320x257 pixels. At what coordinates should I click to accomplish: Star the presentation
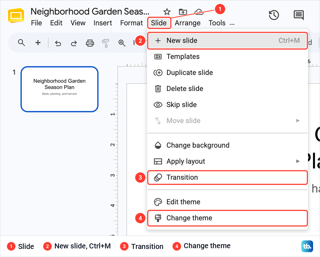(x=167, y=11)
